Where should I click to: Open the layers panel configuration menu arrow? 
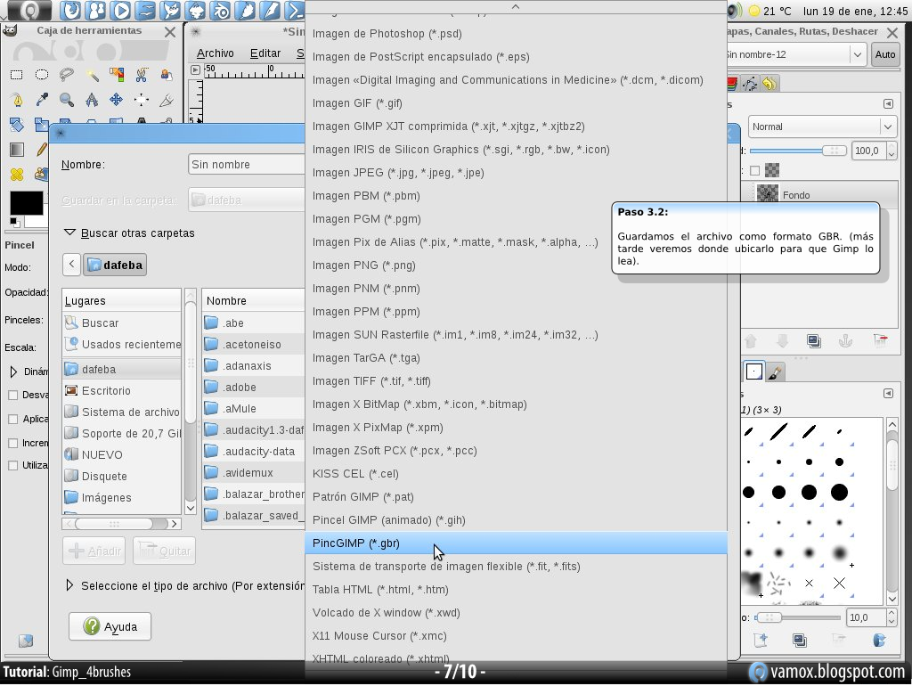(x=888, y=103)
